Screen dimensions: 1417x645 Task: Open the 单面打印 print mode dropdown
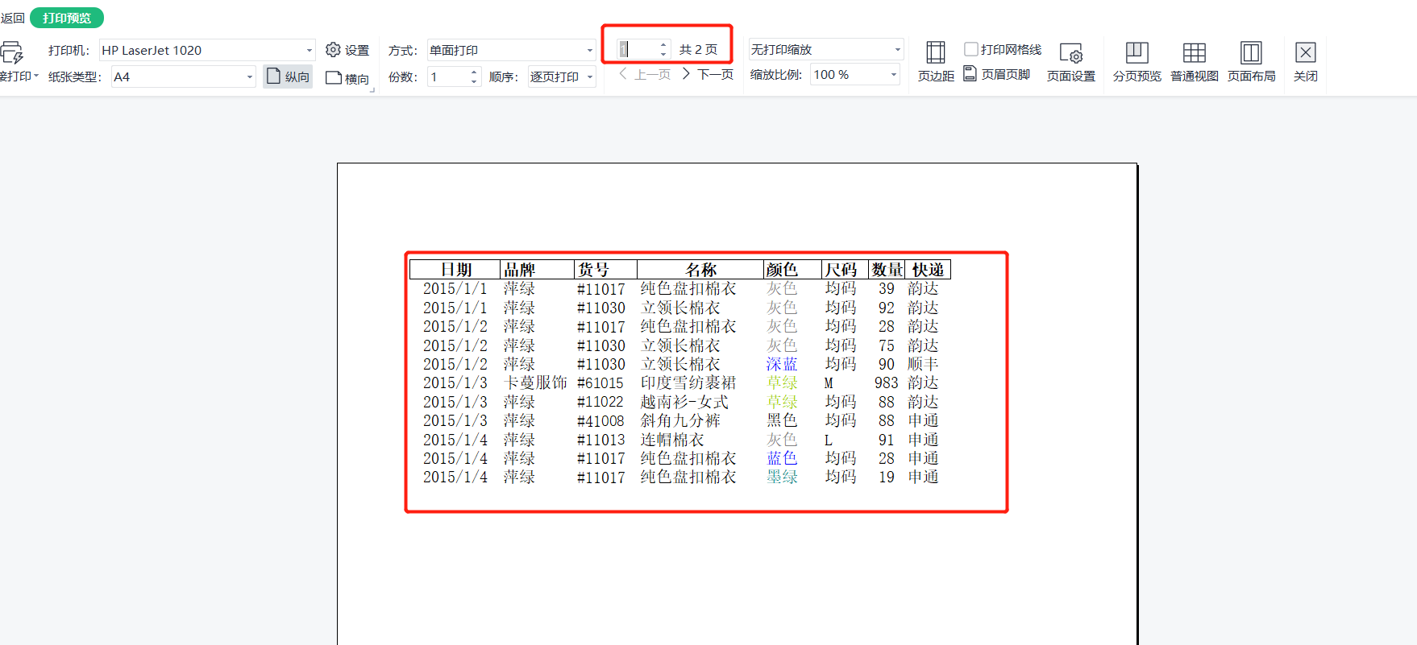point(590,50)
